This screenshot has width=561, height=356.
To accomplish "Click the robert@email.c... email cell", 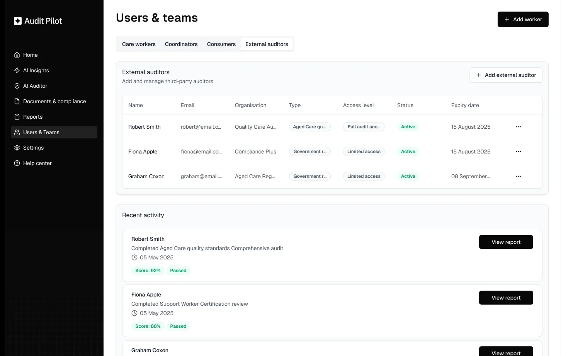I will 201,127.
